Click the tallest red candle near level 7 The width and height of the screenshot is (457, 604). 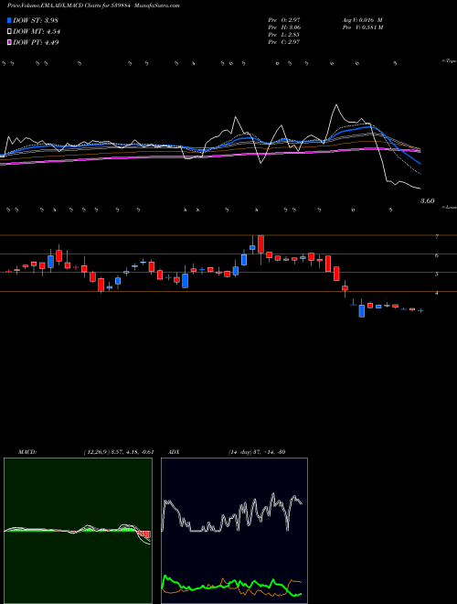[x=260, y=243]
